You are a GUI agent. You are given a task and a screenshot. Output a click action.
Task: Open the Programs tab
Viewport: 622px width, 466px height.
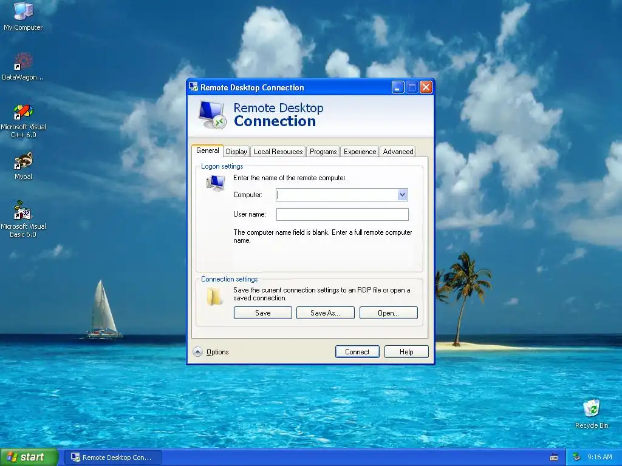click(x=323, y=151)
